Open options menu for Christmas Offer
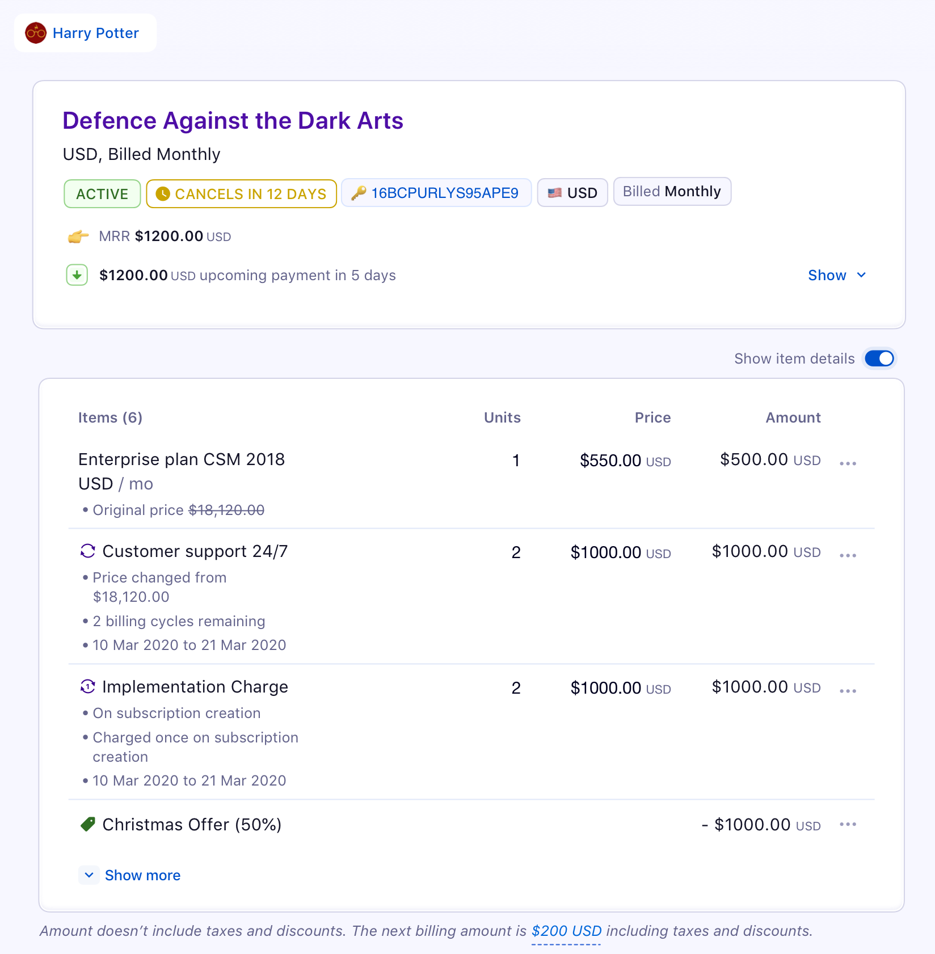 pos(848,824)
